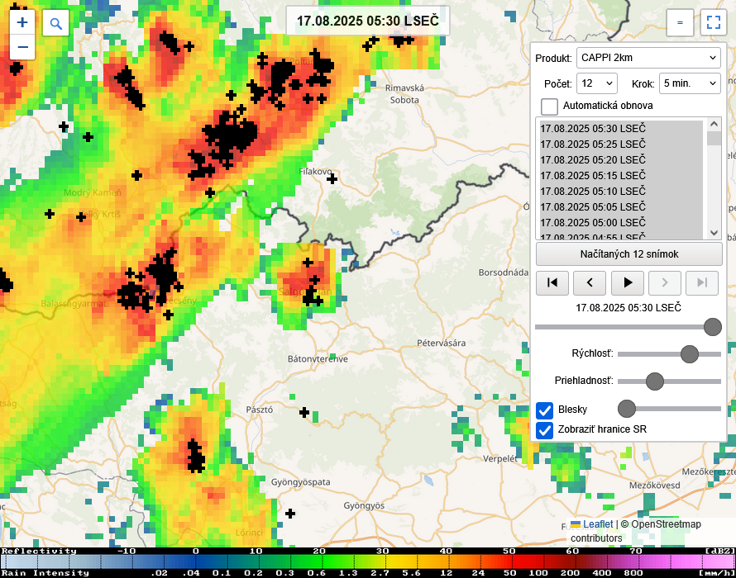
Task: Jump to first radar frame
Action: point(552,282)
